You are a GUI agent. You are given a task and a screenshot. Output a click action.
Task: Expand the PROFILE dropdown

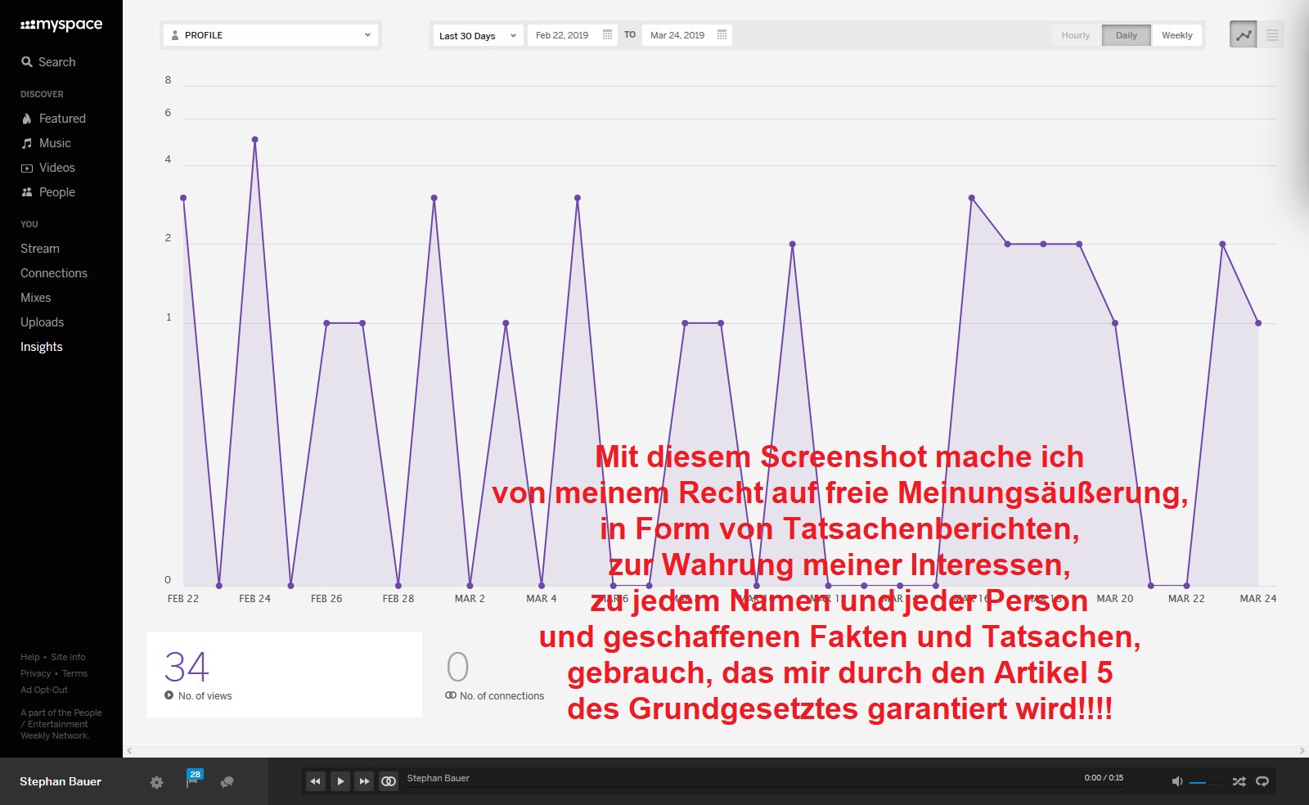271,35
